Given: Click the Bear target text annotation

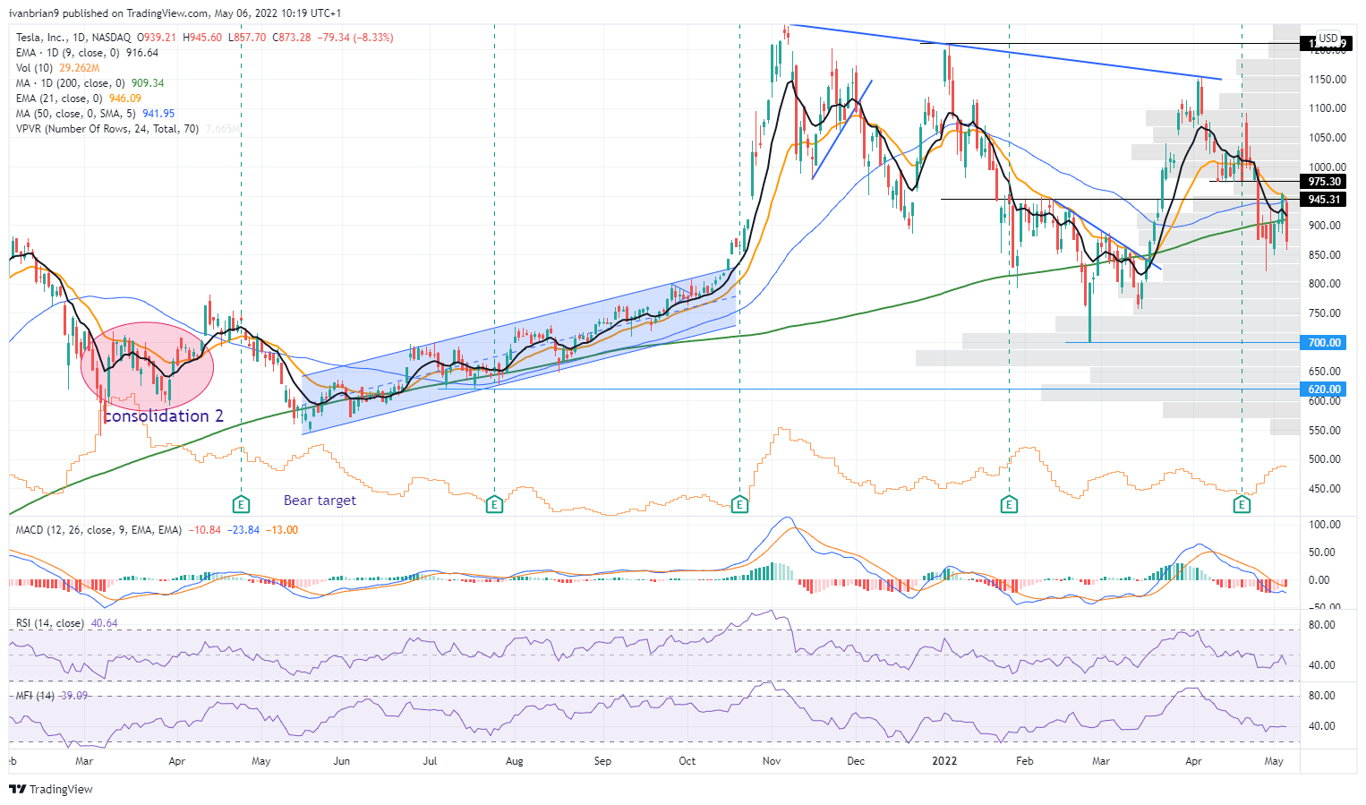Looking at the screenshot, I should pos(320,500).
